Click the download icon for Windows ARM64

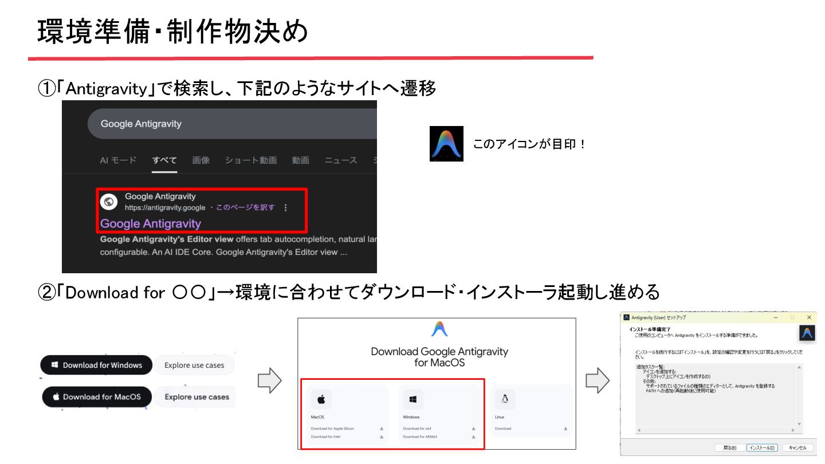tap(473, 437)
